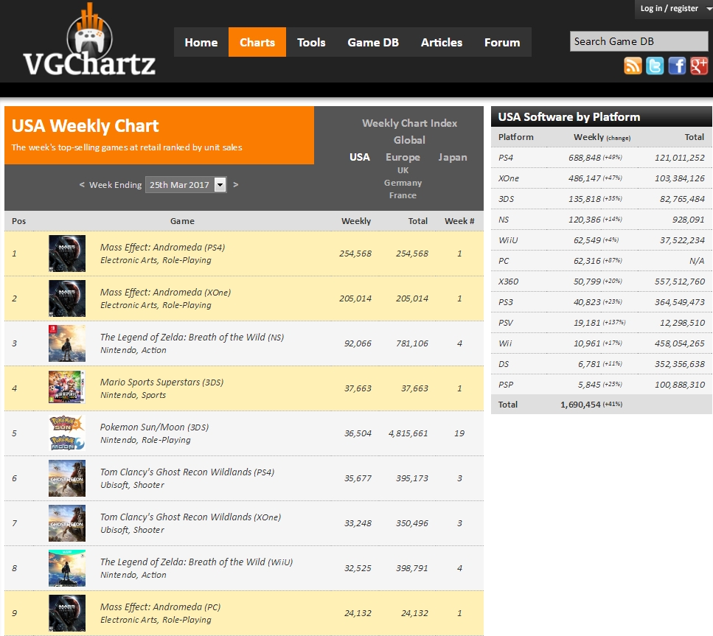Open Ghost Recon Wildlands (PS4) title
713x636 pixels.
(x=187, y=472)
